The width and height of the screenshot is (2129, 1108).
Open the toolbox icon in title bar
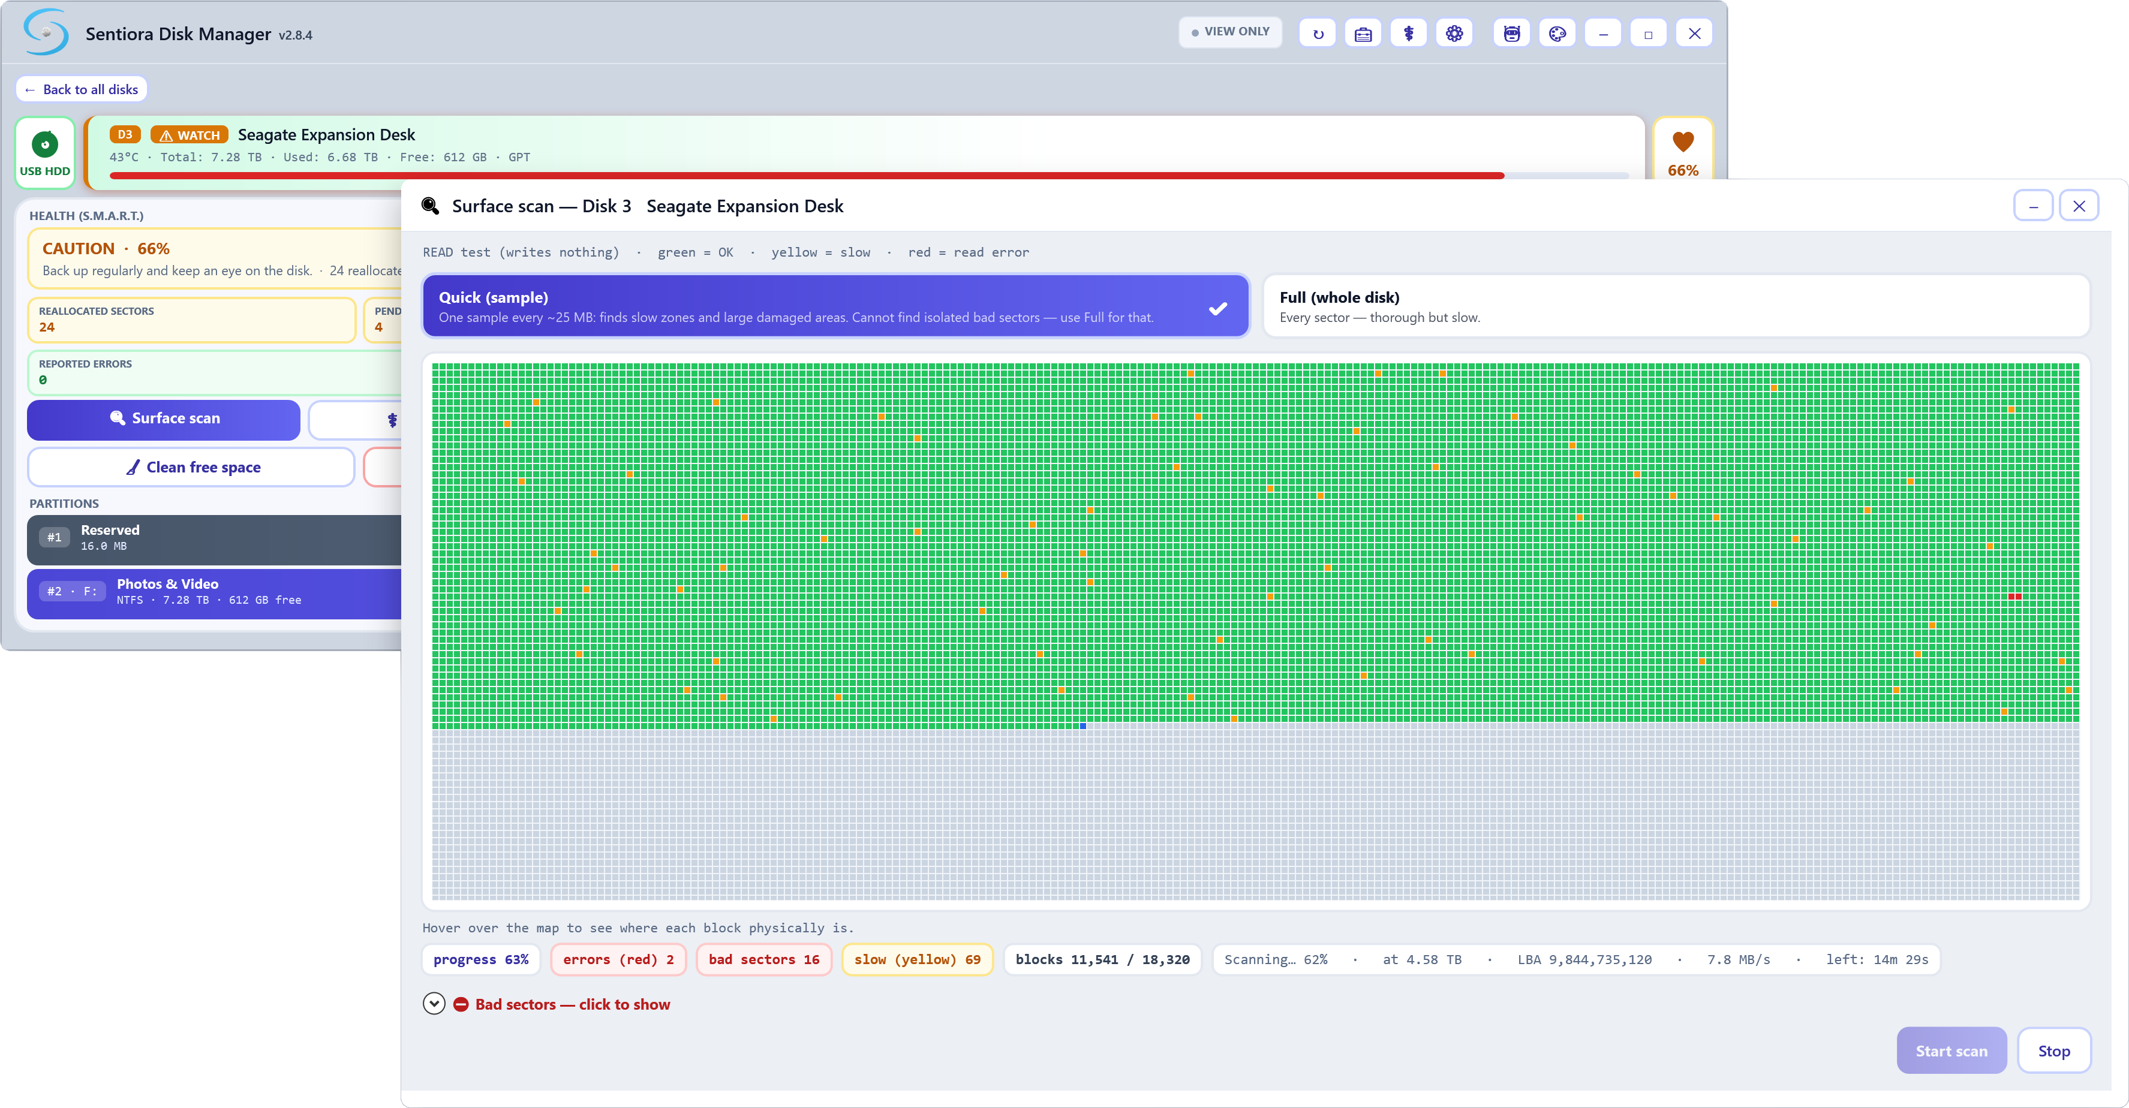[x=1363, y=34]
